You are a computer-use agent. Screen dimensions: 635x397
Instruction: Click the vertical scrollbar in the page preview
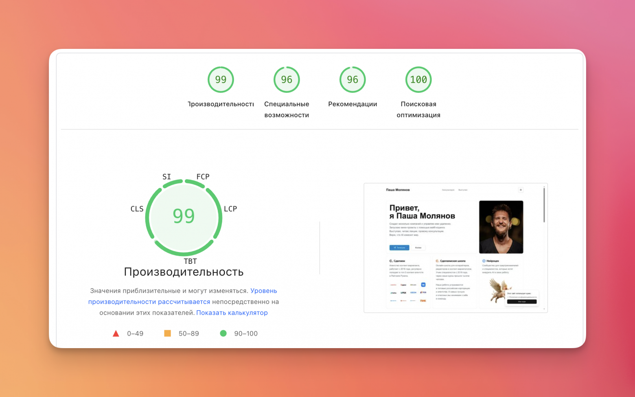pos(544,206)
